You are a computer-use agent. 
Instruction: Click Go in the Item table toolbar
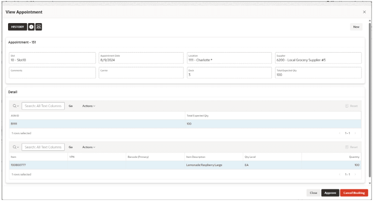[x=70, y=147]
